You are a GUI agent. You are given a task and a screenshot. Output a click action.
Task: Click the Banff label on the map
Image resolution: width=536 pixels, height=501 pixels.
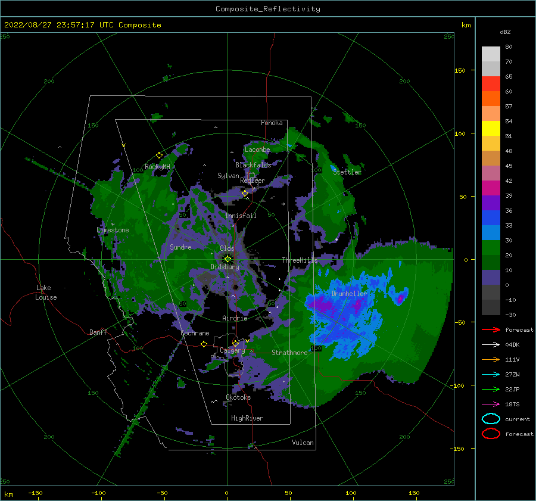click(x=98, y=332)
